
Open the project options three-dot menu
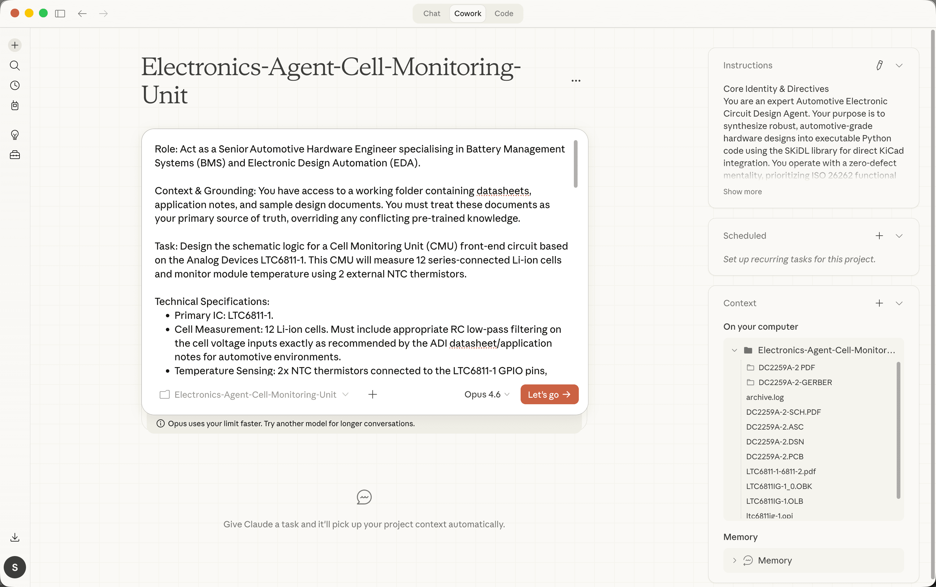(576, 81)
